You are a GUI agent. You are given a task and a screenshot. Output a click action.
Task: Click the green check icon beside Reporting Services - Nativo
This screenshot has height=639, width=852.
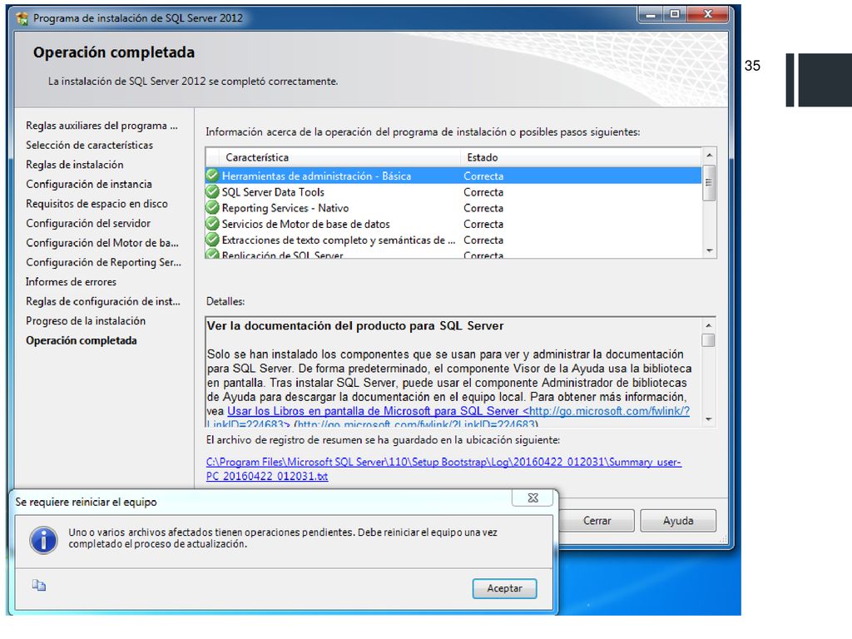pyautogui.click(x=212, y=207)
